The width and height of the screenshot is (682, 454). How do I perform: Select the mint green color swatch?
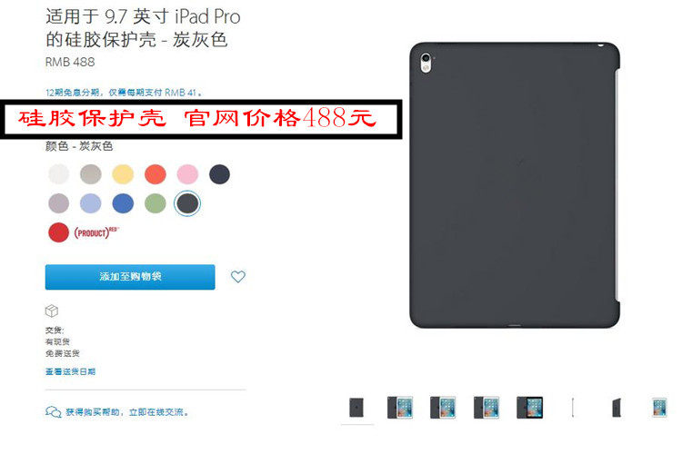[x=155, y=203]
